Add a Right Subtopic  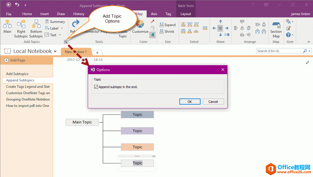coord(21,24)
